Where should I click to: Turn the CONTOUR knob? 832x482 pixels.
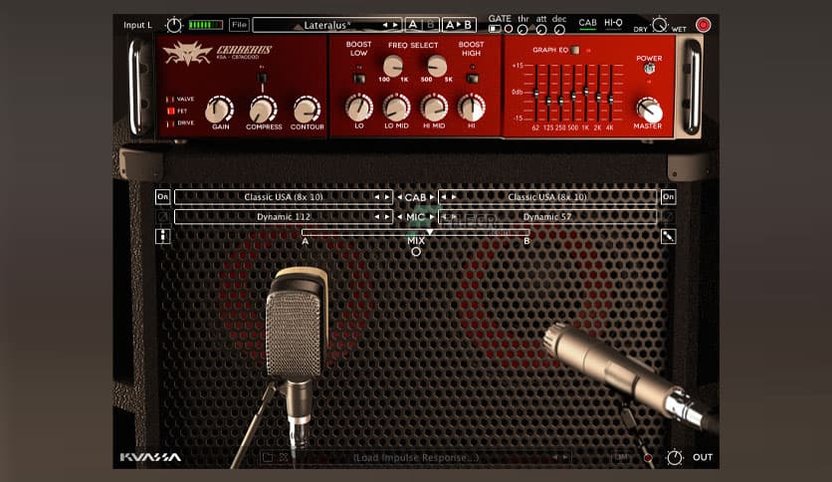pos(307,109)
